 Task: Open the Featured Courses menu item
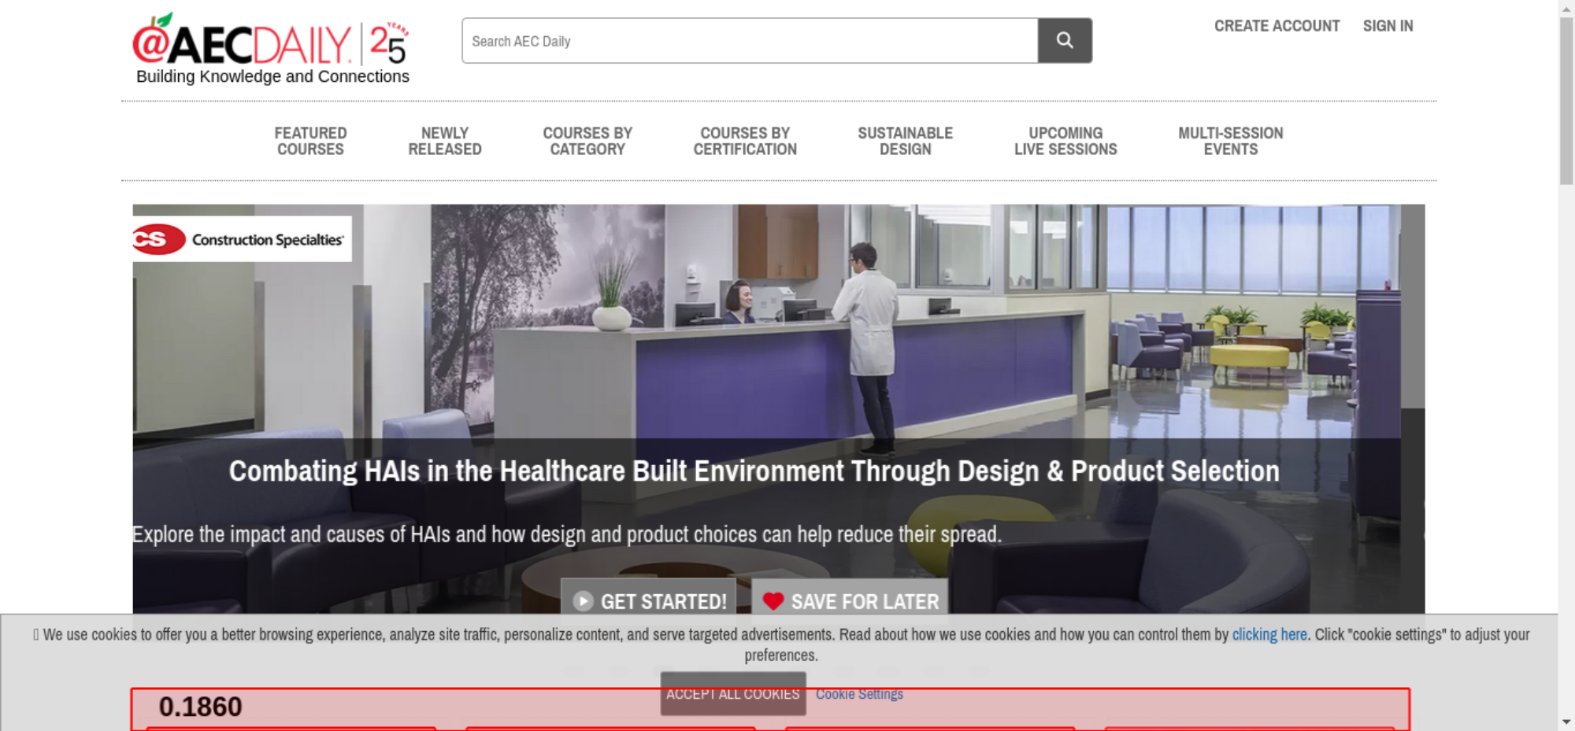(x=310, y=142)
